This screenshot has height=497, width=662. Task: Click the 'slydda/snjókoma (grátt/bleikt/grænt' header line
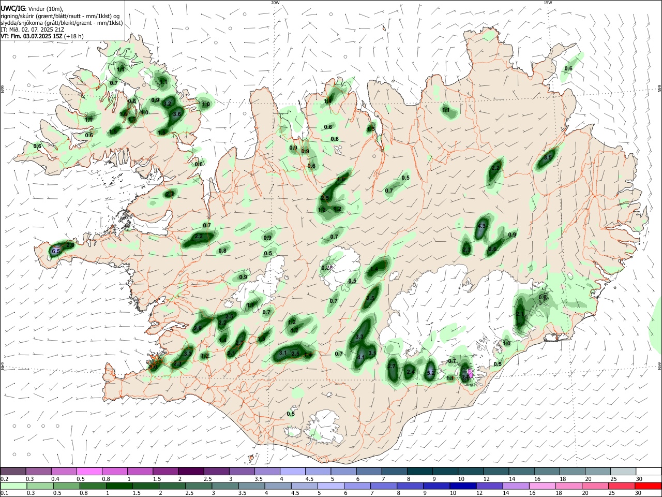click(61, 23)
